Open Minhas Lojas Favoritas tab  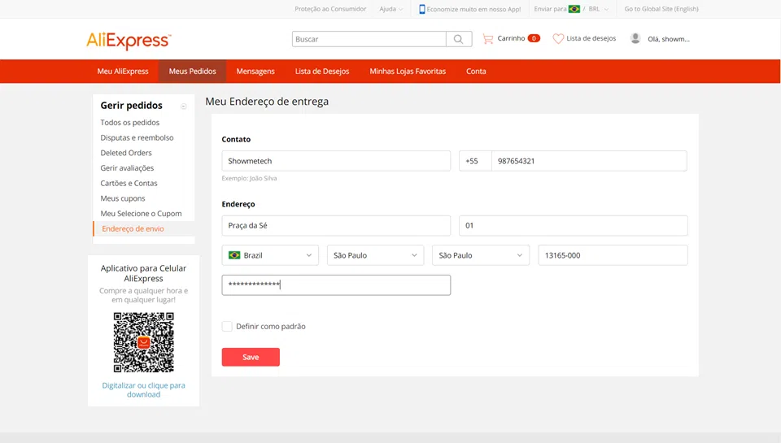408,72
